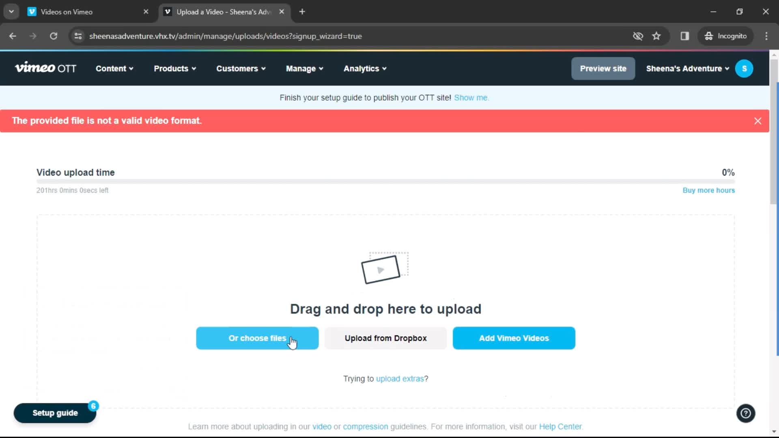This screenshot has height=438, width=779.
Task: Click the Help Center question mark icon
Action: pyautogui.click(x=745, y=413)
